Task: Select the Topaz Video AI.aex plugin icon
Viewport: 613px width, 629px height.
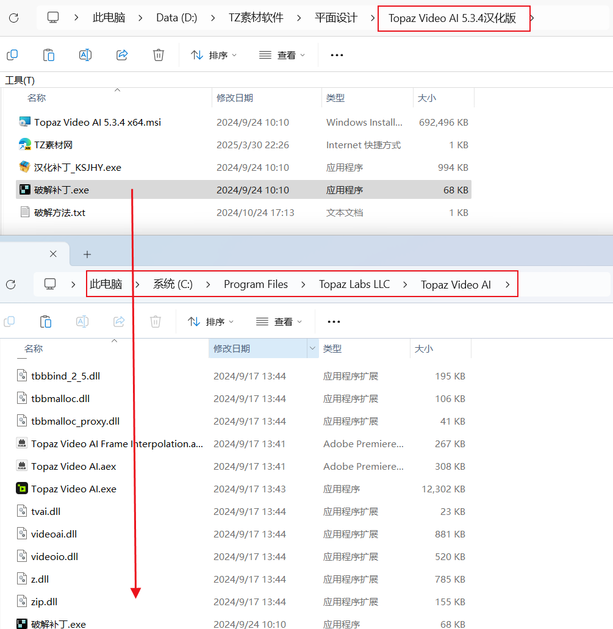Action: (22, 466)
